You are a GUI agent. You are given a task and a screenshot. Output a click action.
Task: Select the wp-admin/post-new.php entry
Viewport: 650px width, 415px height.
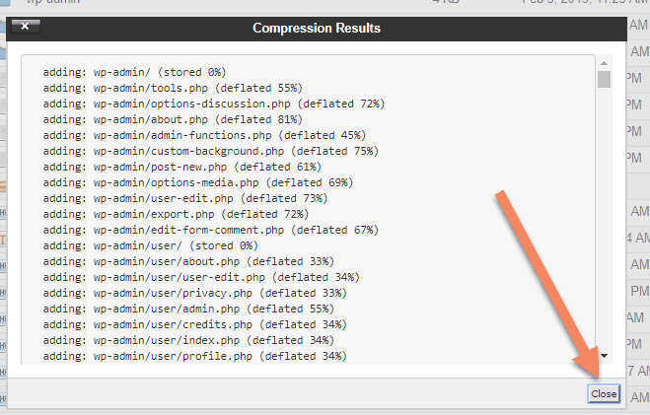182,167
